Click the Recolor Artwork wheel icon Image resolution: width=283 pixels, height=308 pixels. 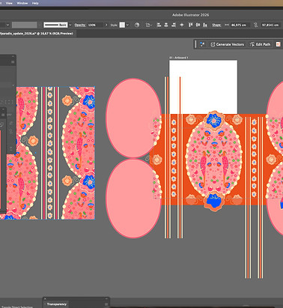(137, 25)
